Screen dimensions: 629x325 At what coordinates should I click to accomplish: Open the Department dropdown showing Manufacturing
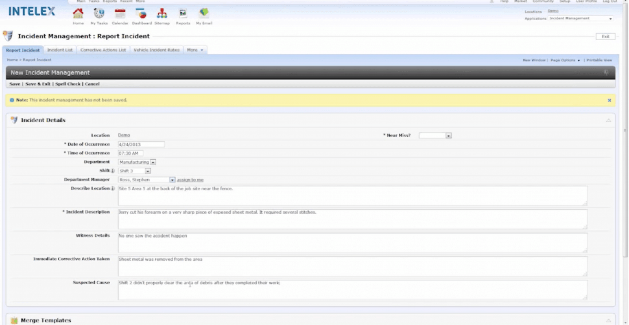coord(154,162)
